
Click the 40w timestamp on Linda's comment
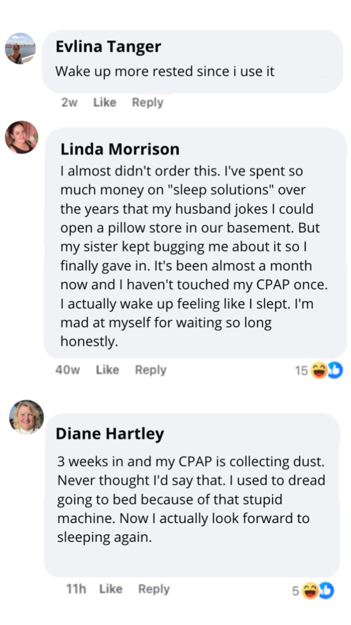pos(67,370)
